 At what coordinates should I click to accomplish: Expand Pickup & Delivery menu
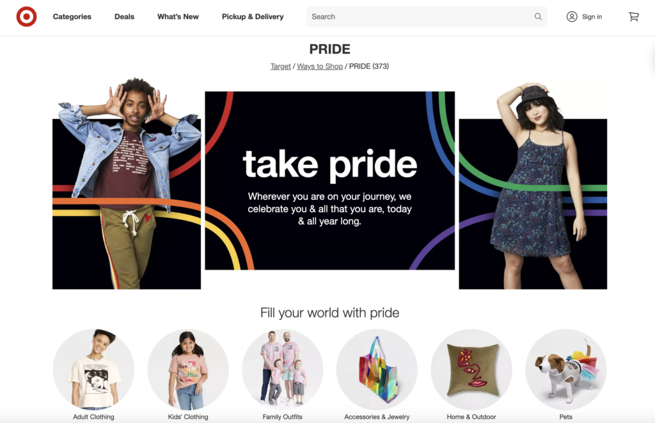pyautogui.click(x=253, y=17)
